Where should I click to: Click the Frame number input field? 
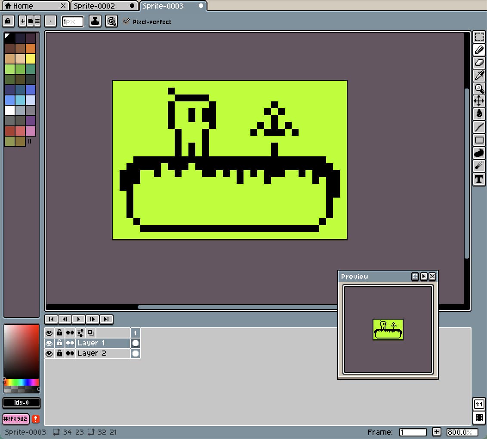point(413,432)
